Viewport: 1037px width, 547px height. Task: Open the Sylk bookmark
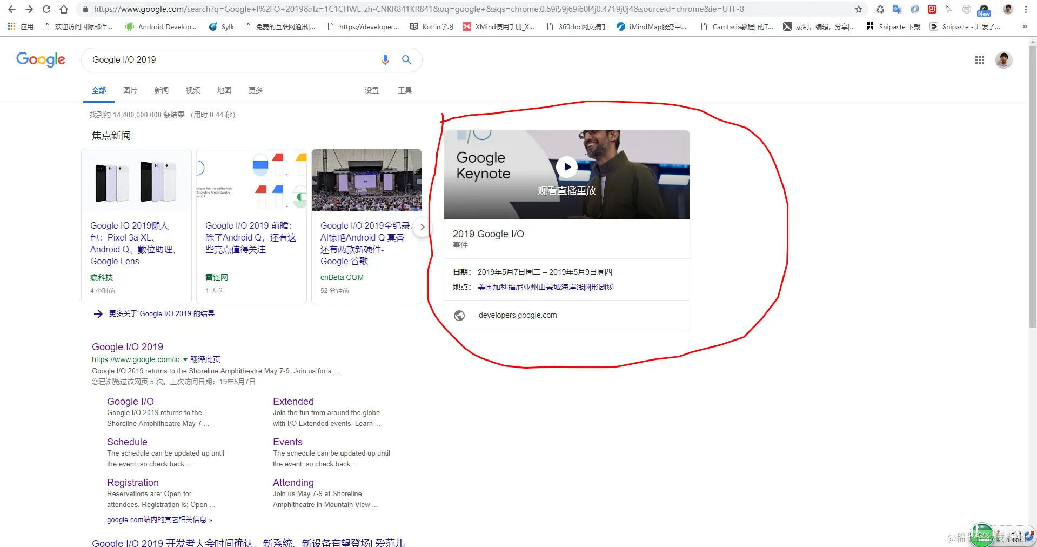(x=221, y=26)
